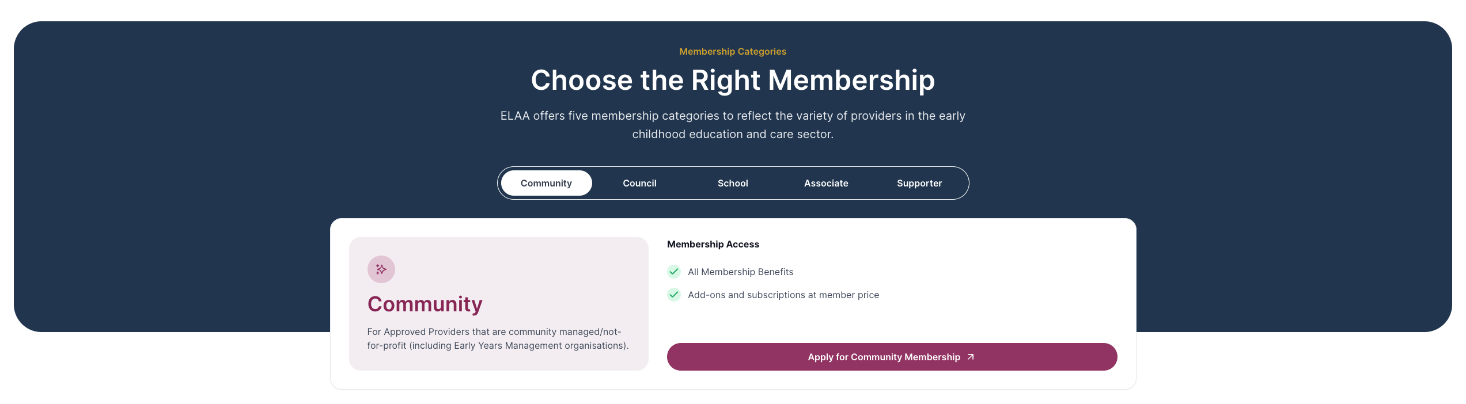1466x404 pixels.
Task: Select the Community membership tab
Action: (546, 183)
